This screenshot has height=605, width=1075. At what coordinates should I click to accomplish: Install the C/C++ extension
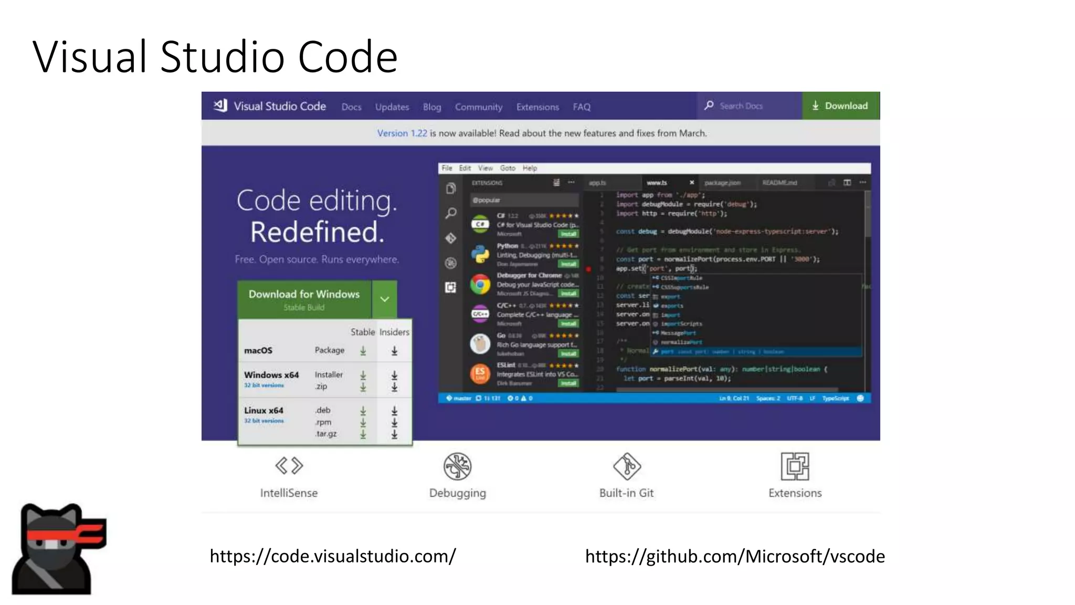[568, 324]
